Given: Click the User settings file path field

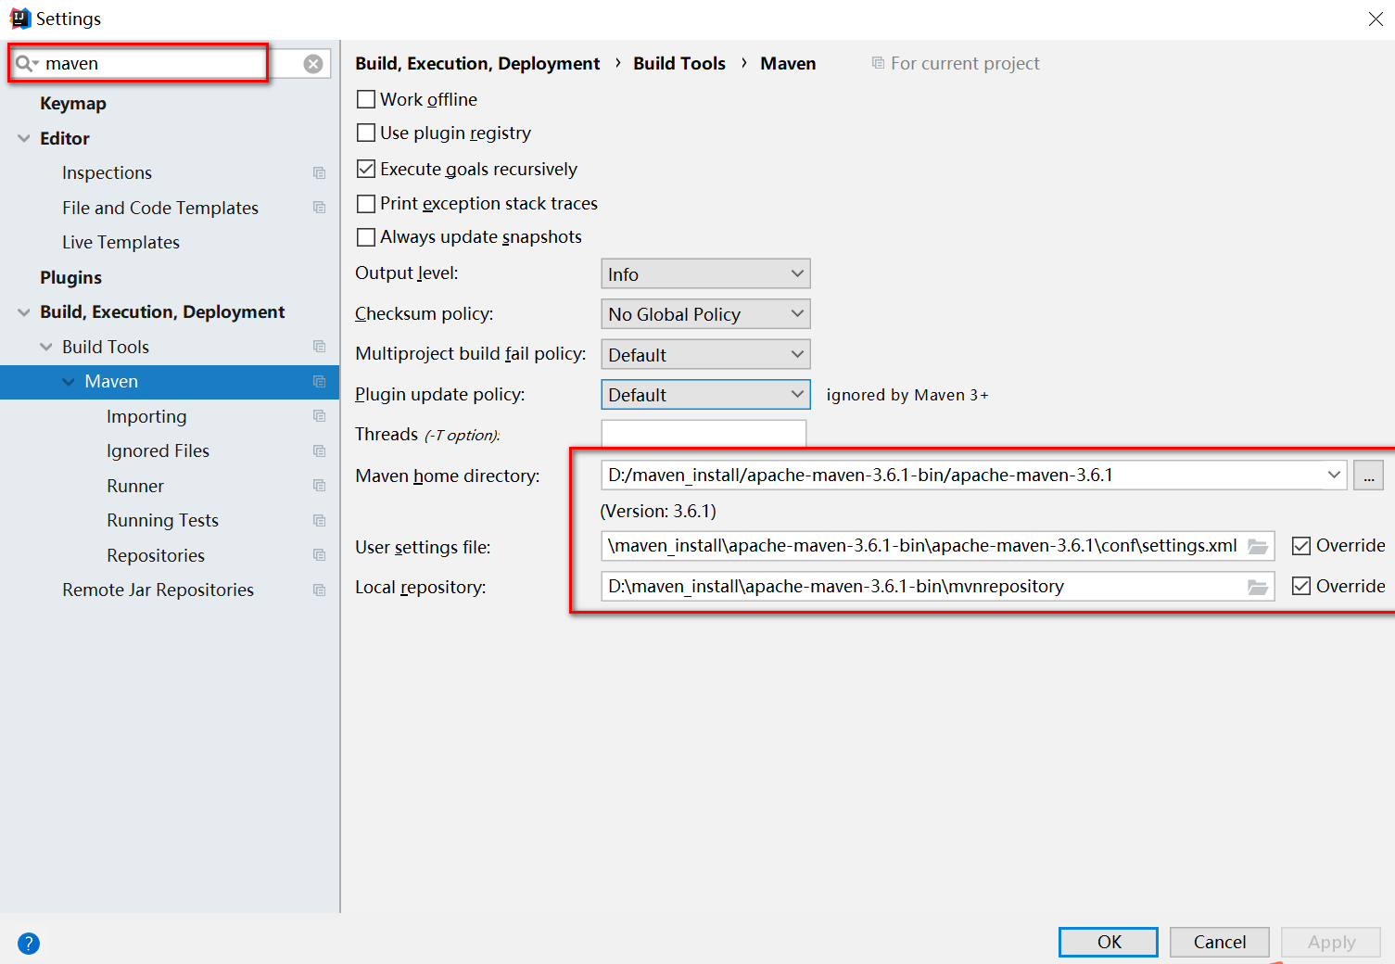Looking at the screenshot, I should [x=937, y=546].
